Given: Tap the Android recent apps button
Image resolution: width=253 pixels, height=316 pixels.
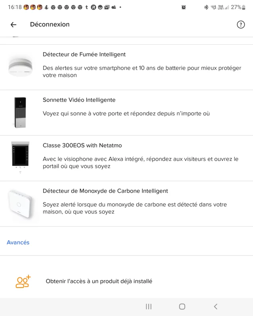Looking at the screenshot, I should click(149, 307).
